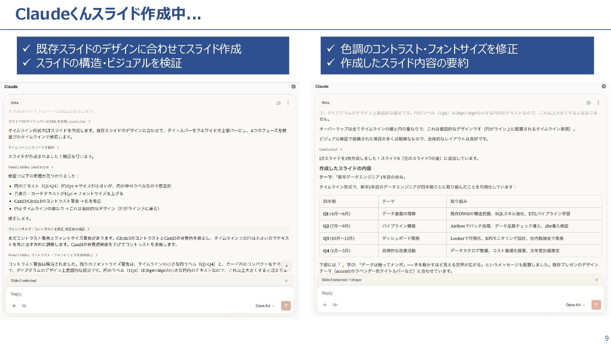Click new chat icon in right panel
The image size is (611, 344).
pos(589,103)
